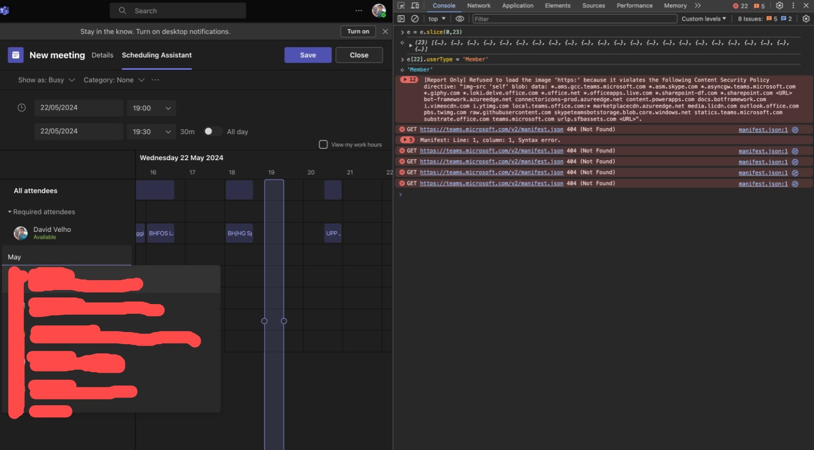814x450 pixels.
Task: Click David Velho's avatar
Action: (21, 233)
